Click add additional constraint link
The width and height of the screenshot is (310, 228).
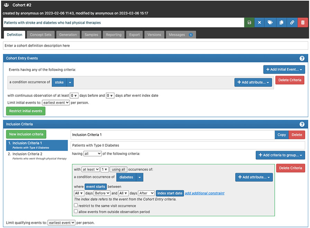204,193
